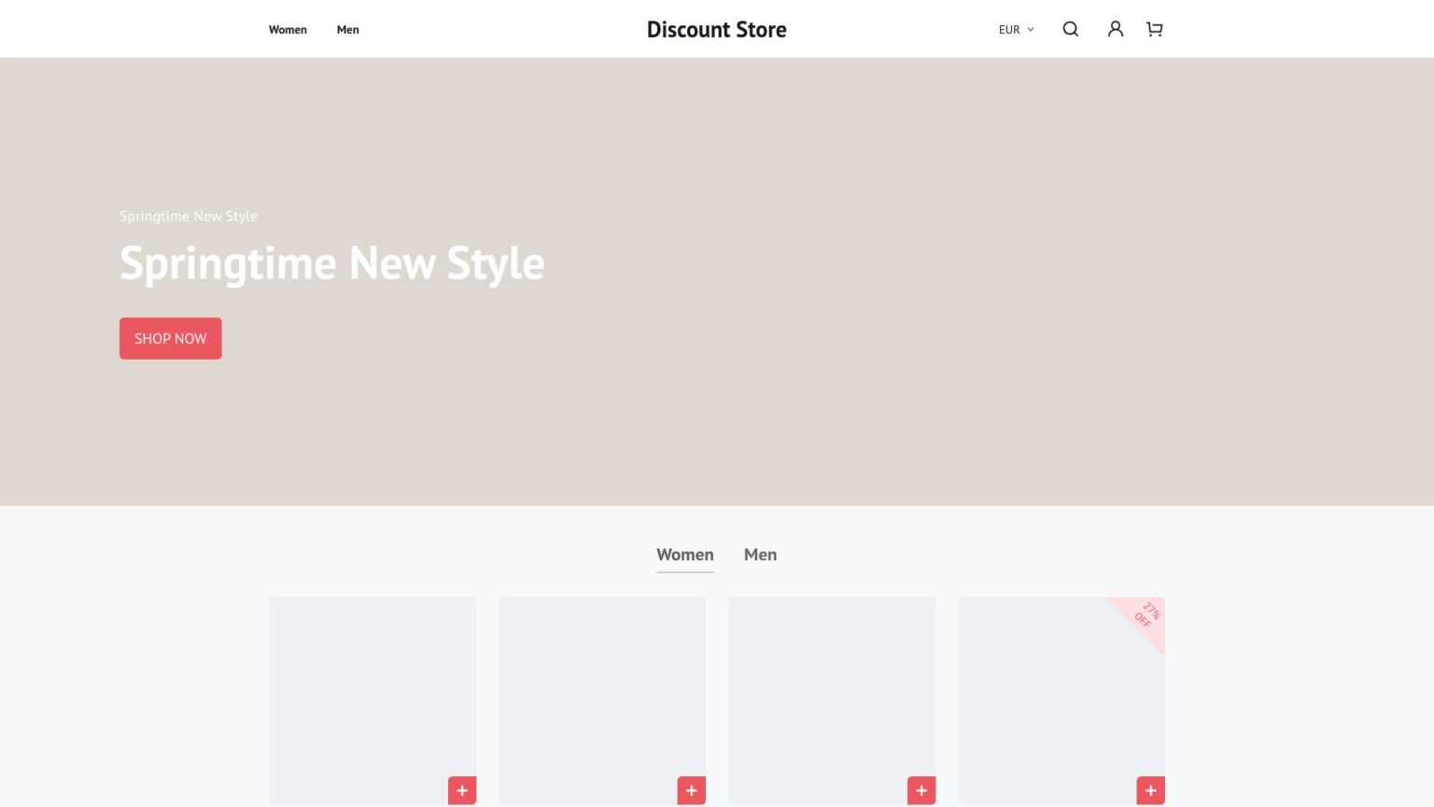Viewport: 1434px width, 807px height.
Task: Open the search magnifier icon
Action: pyautogui.click(x=1070, y=29)
